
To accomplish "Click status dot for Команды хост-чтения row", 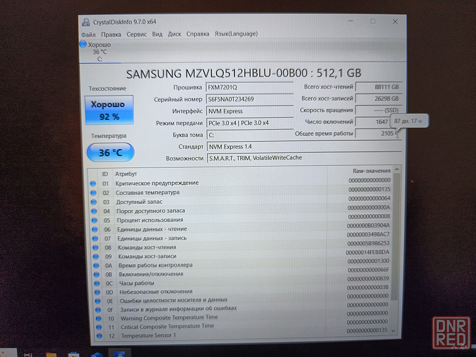I will coord(96,248).
